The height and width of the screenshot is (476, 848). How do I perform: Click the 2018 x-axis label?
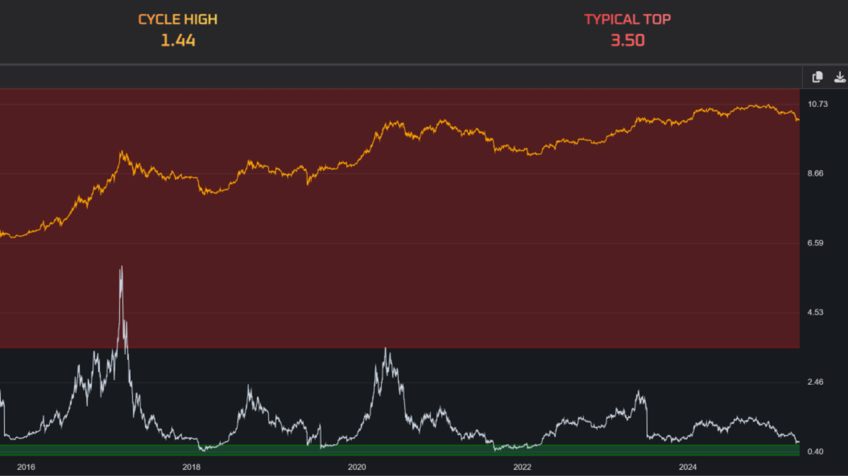191,467
